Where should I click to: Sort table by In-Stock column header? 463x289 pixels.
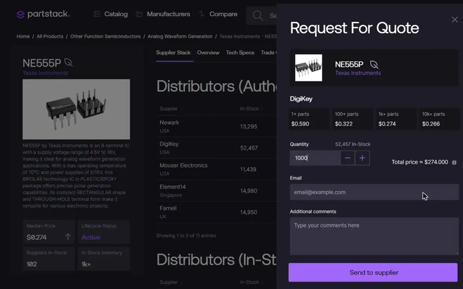[249, 109]
